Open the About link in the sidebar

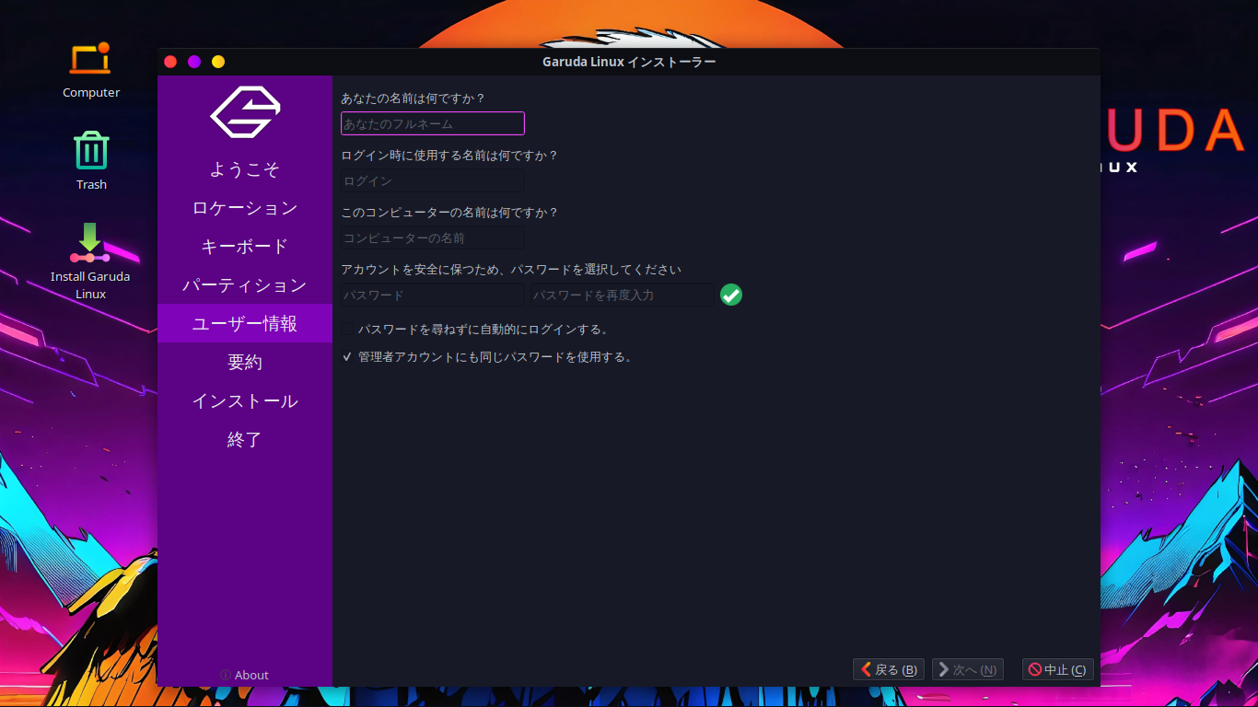245,675
